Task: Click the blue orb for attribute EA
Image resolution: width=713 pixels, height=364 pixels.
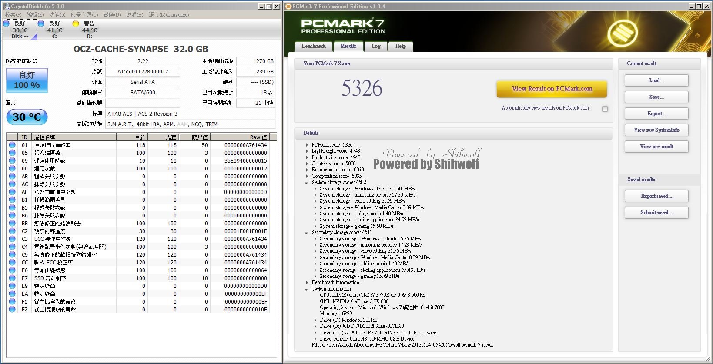Action: point(12,294)
